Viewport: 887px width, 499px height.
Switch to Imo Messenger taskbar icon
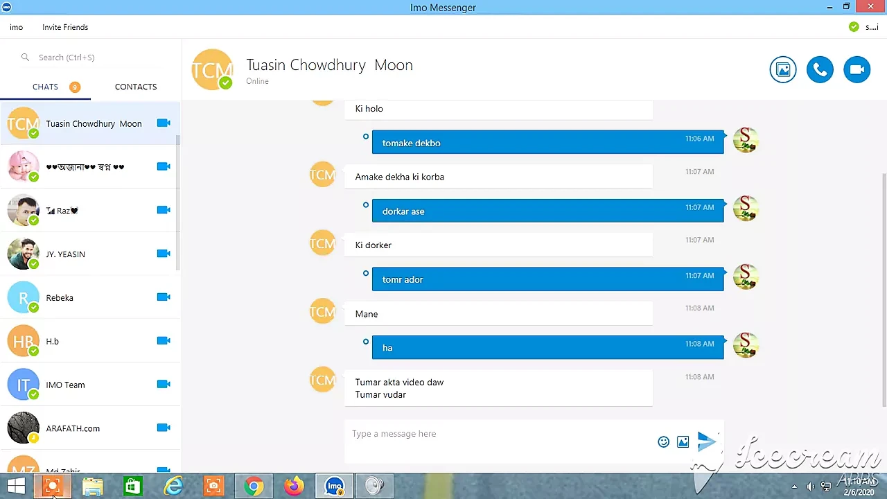[x=335, y=487]
